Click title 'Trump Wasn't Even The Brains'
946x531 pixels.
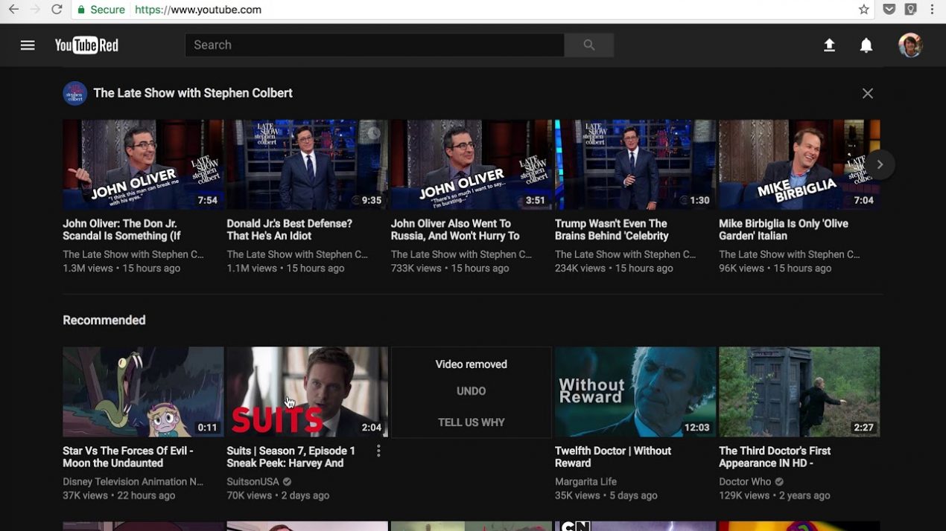point(612,230)
